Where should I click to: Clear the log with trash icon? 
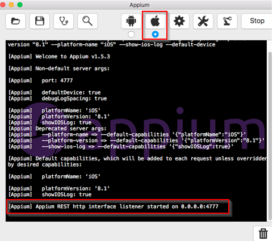point(263,234)
